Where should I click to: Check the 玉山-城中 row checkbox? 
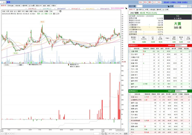(x=130, y=54)
